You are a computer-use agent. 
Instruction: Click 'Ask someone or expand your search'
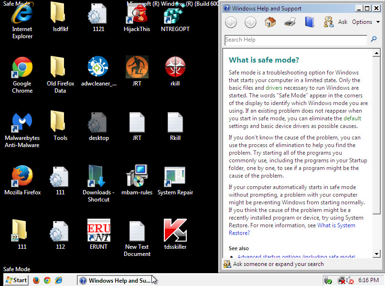[278, 264]
